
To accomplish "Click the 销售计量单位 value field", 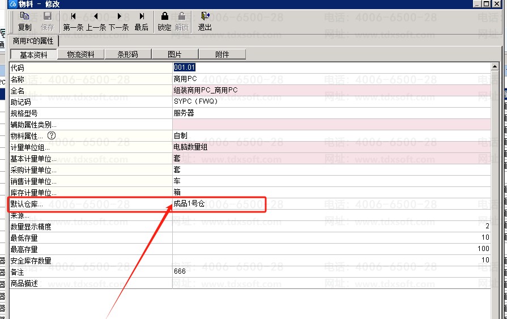I will pyautogui.click(x=331, y=181).
